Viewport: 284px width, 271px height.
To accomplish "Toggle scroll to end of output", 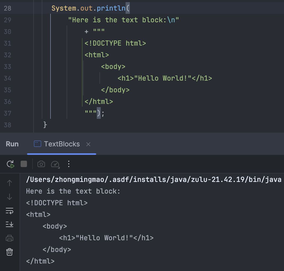I will [10, 224].
